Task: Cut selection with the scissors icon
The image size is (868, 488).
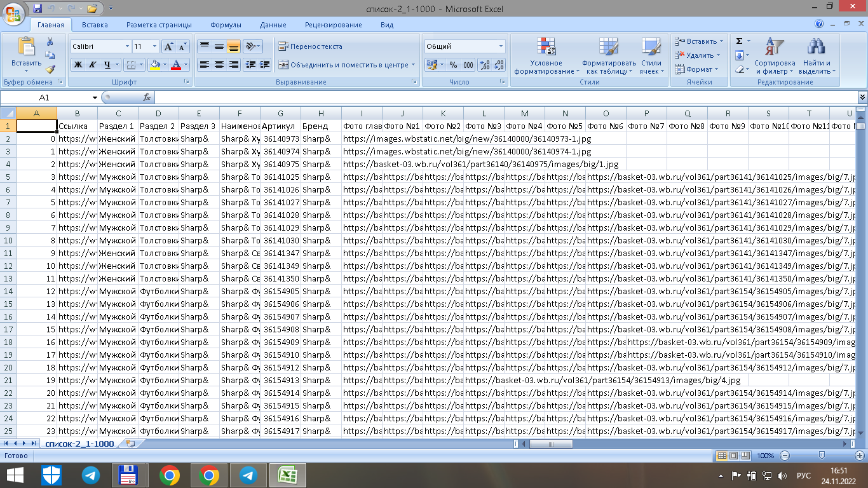Action: point(50,41)
